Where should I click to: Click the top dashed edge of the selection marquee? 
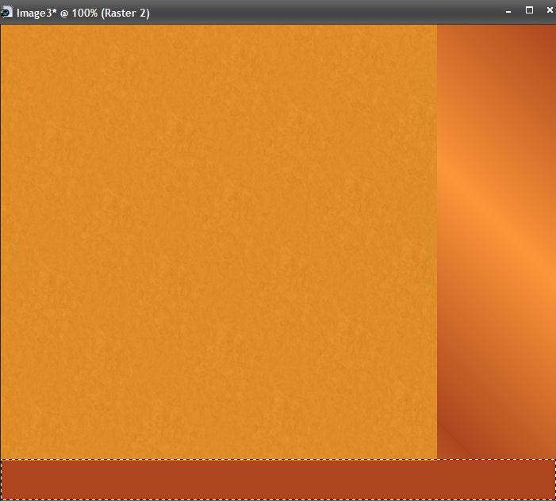tap(278, 460)
